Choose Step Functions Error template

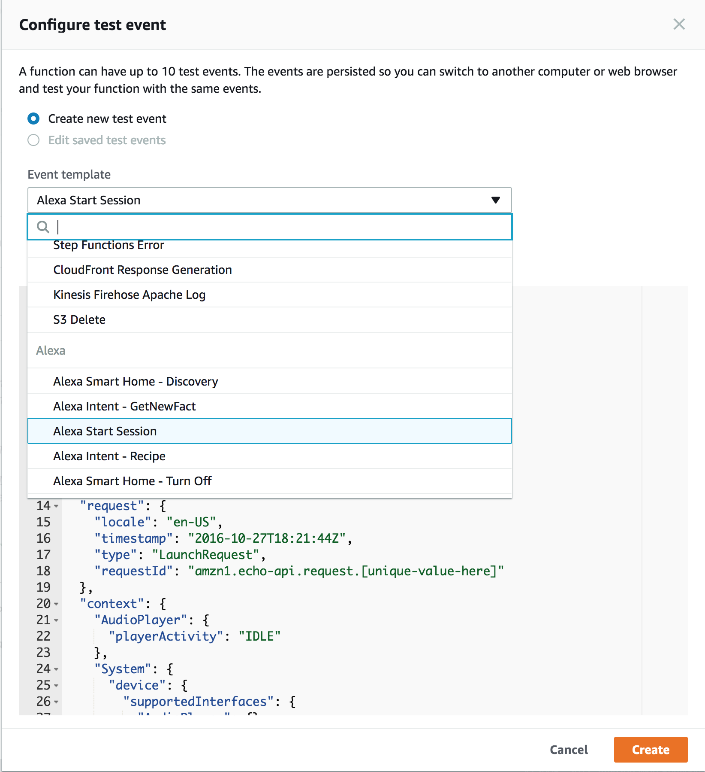[270, 248]
